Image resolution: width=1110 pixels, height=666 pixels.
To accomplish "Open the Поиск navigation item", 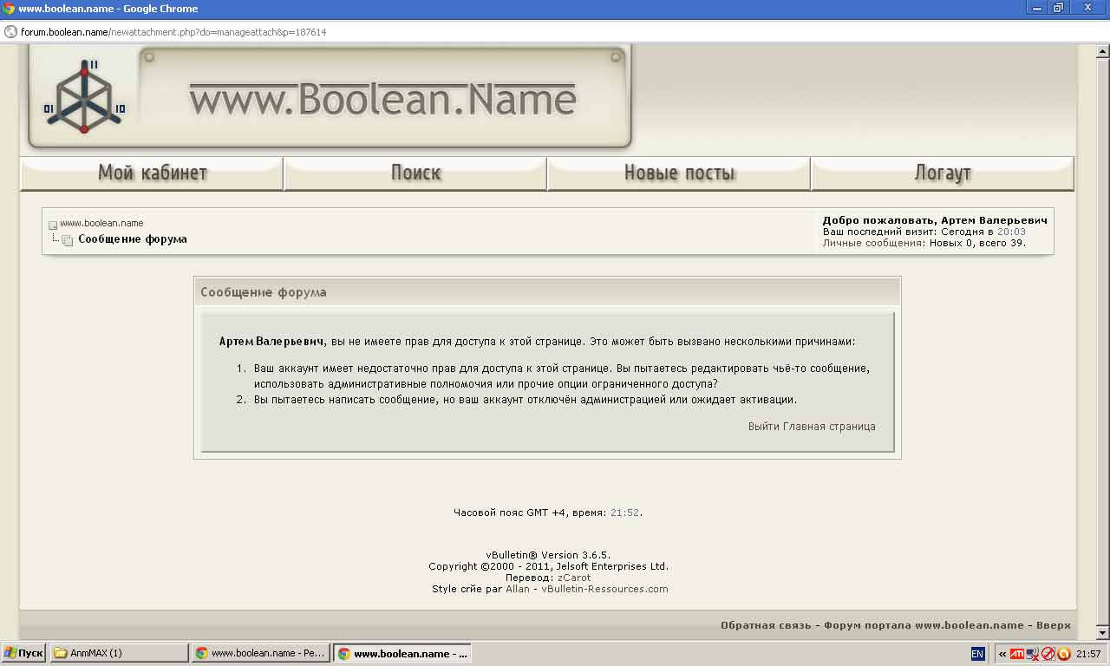I will [x=415, y=173].
